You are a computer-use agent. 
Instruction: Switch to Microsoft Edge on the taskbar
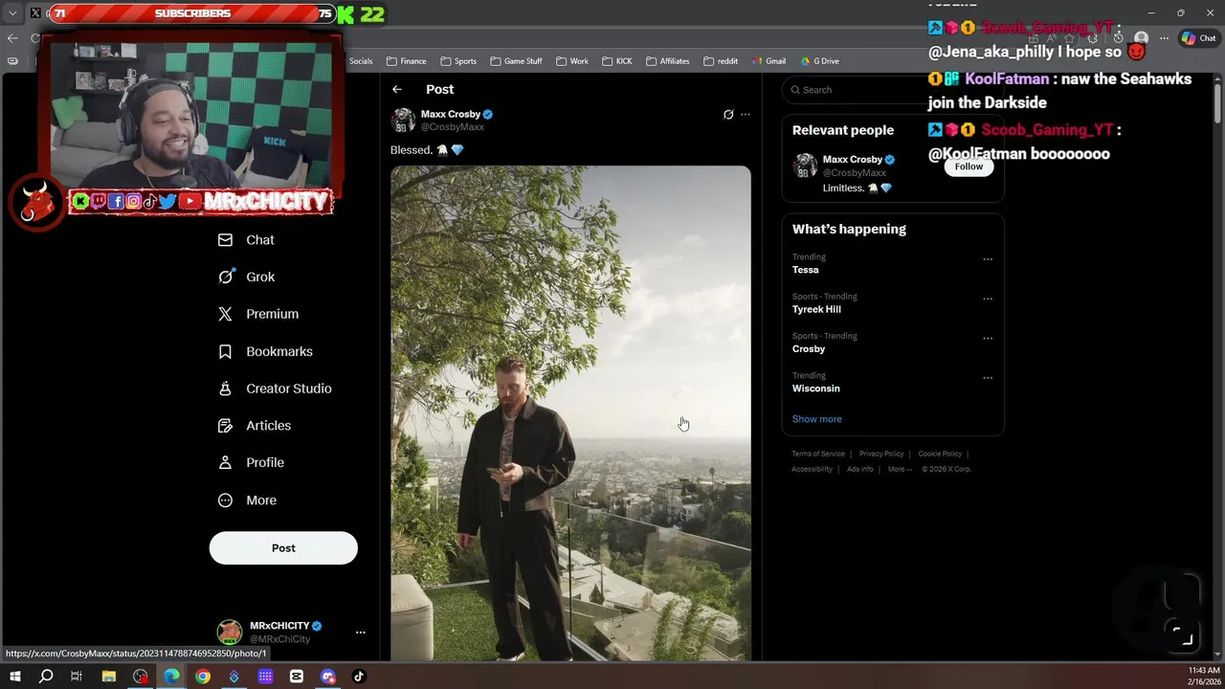[x=171, y=677]
